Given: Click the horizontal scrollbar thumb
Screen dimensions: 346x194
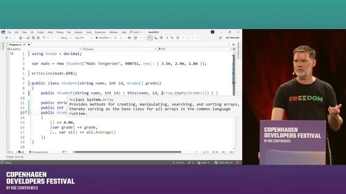Looking at the screenshot, I should click(128, 152).
